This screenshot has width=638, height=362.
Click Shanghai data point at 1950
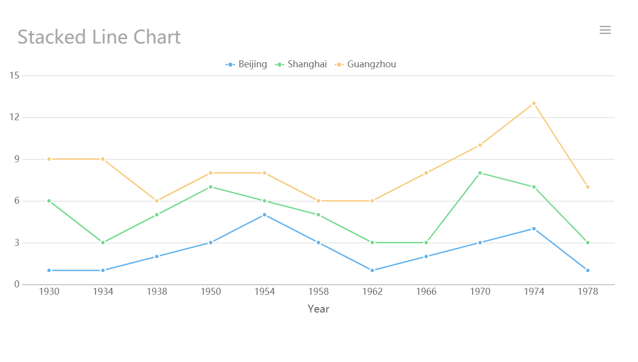(x=210, y=187)
